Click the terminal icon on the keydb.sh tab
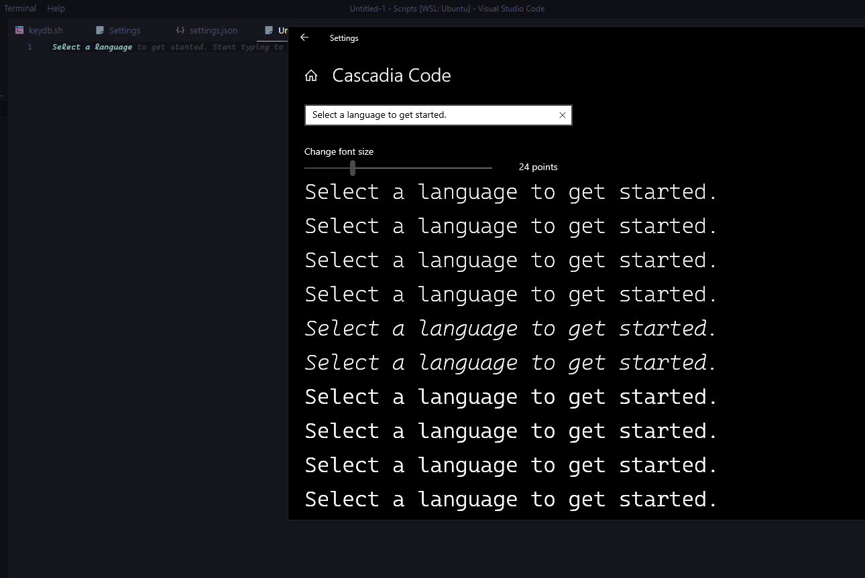 point(19,30)
